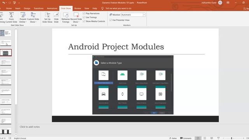249x140 pixels.
Task: Click phone and tablet module icon in picture
Action: point(103,75)
